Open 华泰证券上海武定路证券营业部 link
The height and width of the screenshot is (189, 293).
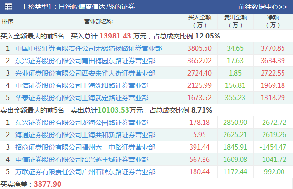(82, 97)
